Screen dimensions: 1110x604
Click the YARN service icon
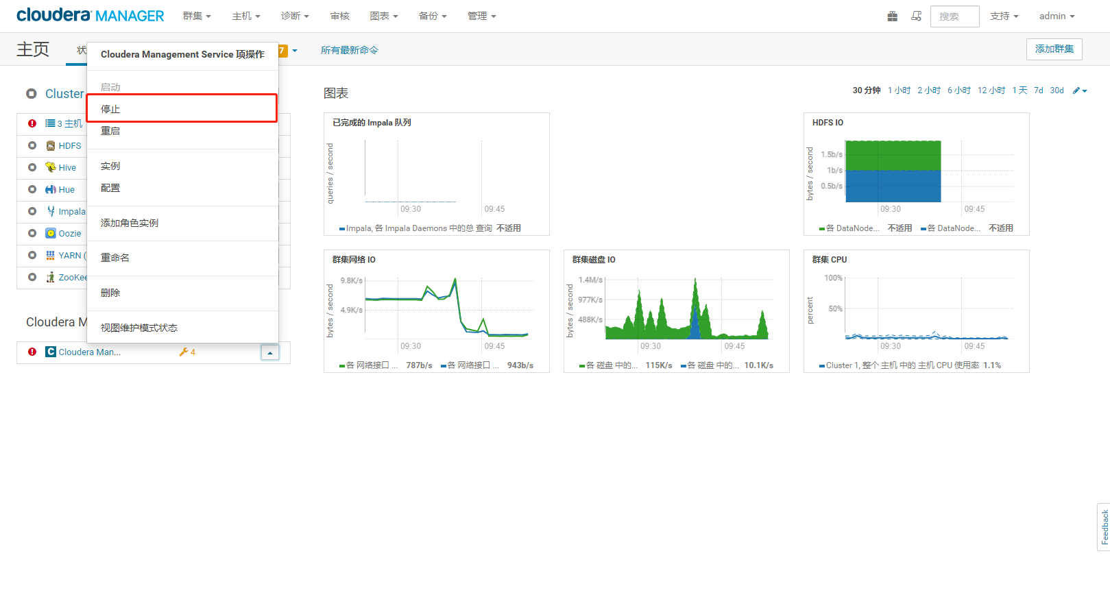pyautogui.click(x=51, y=255)
